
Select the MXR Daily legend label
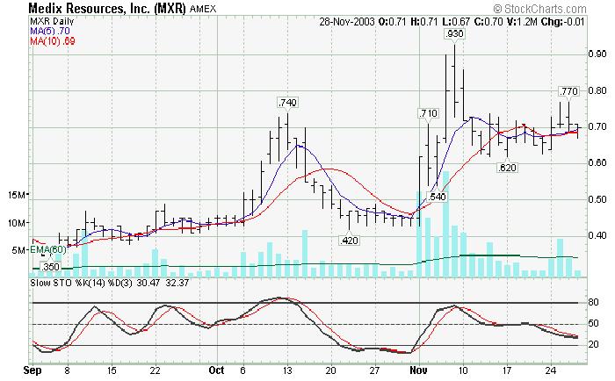(x=52, y=21)
